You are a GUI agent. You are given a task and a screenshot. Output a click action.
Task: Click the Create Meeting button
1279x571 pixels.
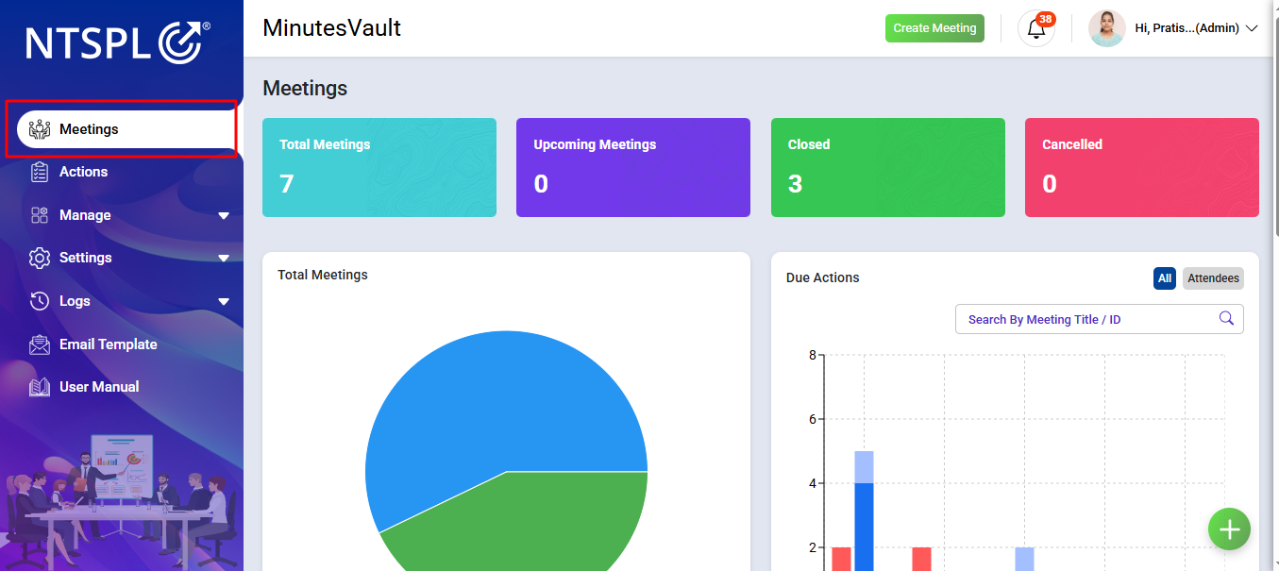coord(934,28)
